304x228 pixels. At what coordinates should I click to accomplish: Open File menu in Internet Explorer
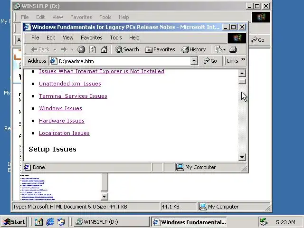click(x=35, y=38)
